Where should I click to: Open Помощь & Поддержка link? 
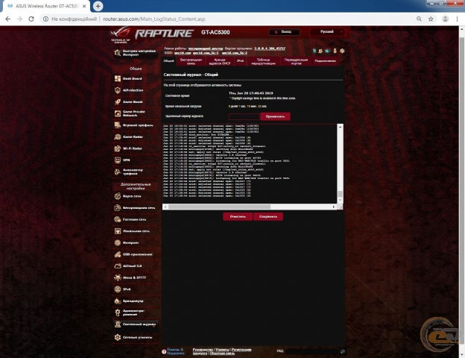[x=175, y=351]
